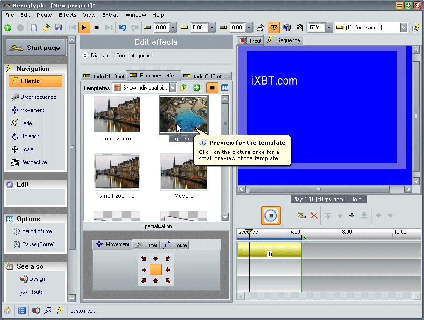Click the templates folder up arrow icon
The image size is (424, 320).
(x=183, y=88)
